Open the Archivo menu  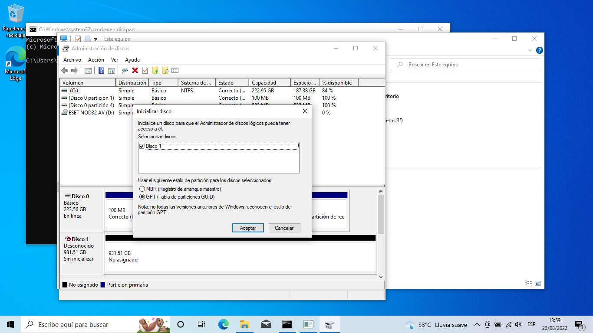pyautogui.click(x=72, y=60)
